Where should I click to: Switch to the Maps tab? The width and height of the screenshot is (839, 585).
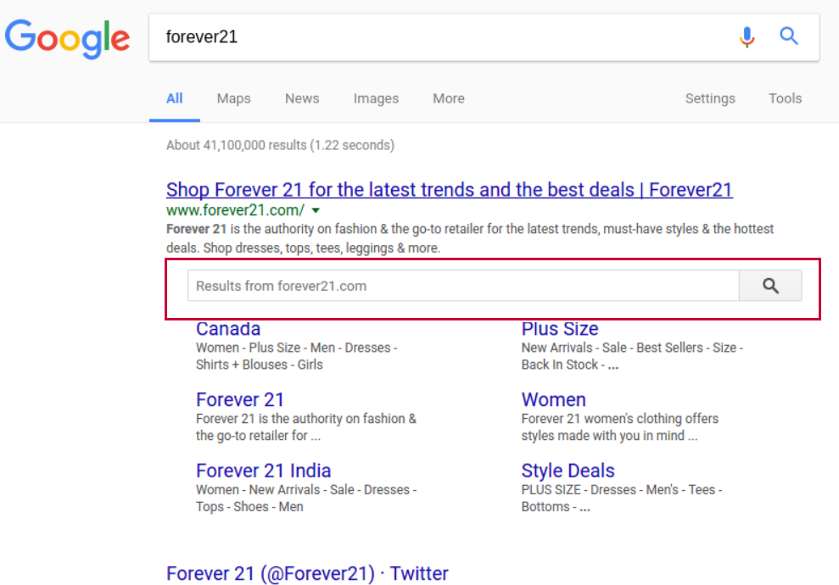[233, 98]
